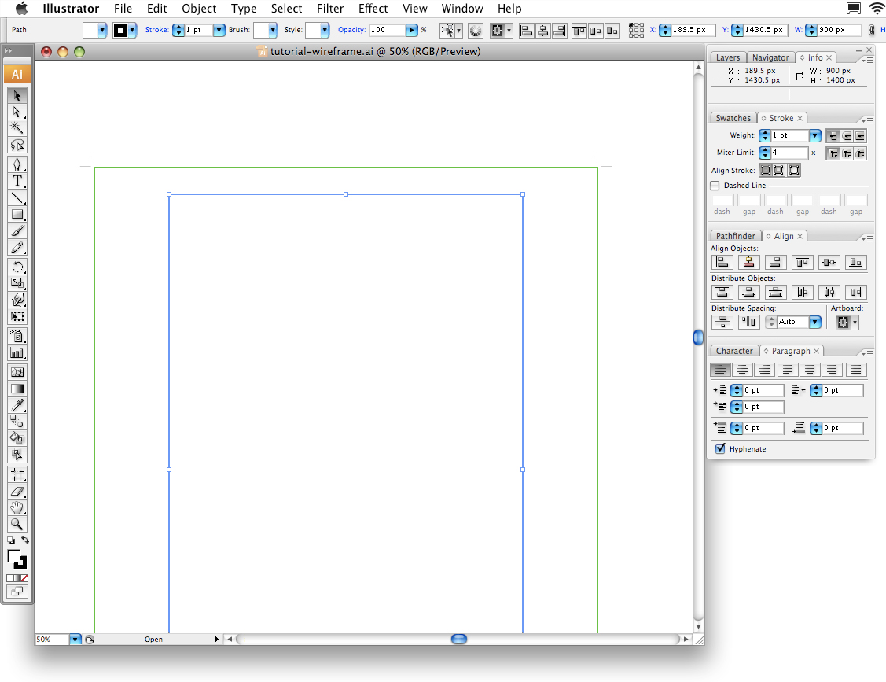Select the Symbol Sprayer tool
This screenshot has height=682, width=886.
click(17, 336)
